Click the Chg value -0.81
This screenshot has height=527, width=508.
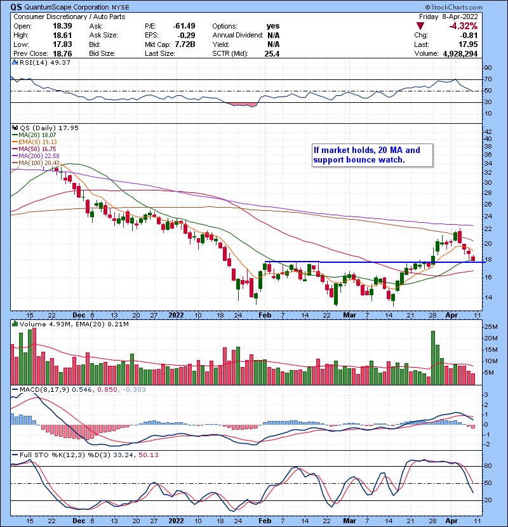point(469,36)
